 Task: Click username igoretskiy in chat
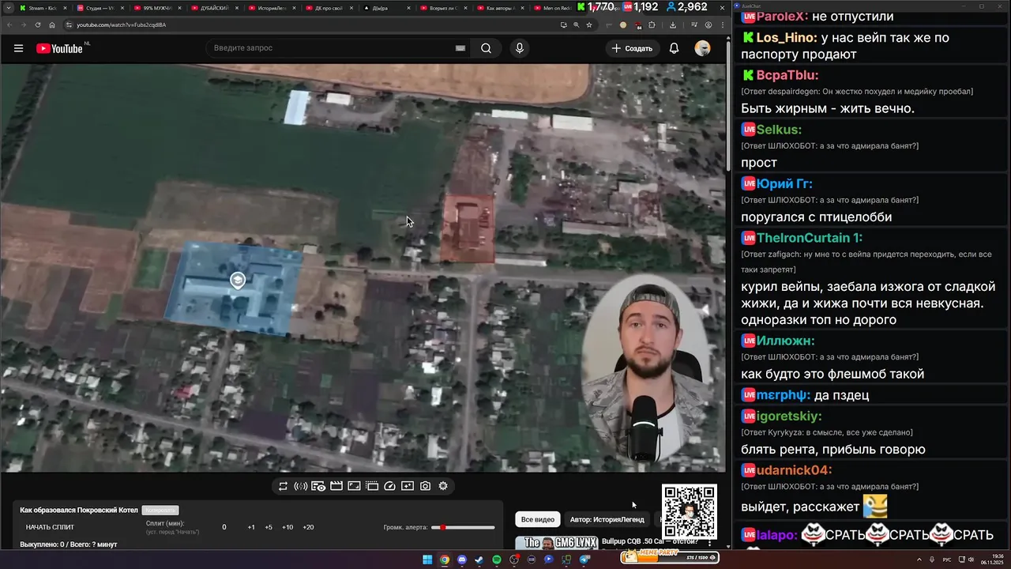pyautogui.click(x=789, y=416)
